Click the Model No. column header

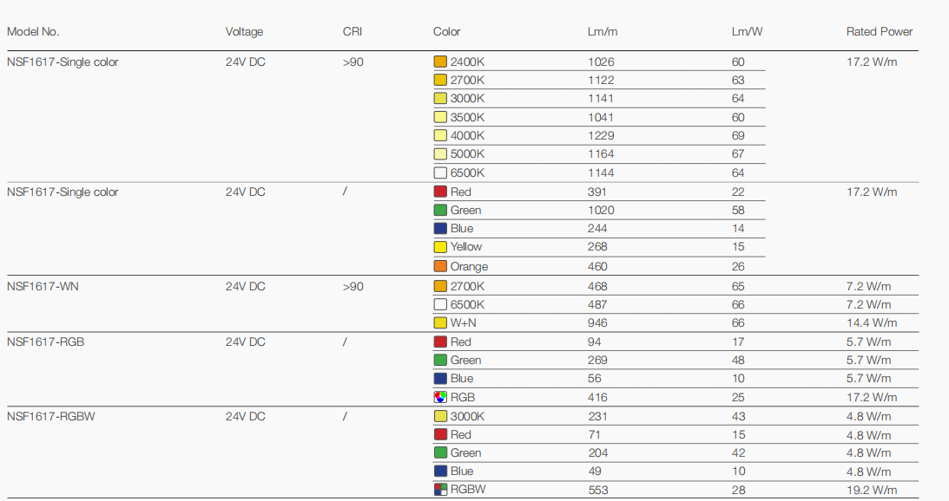(33, 32)
